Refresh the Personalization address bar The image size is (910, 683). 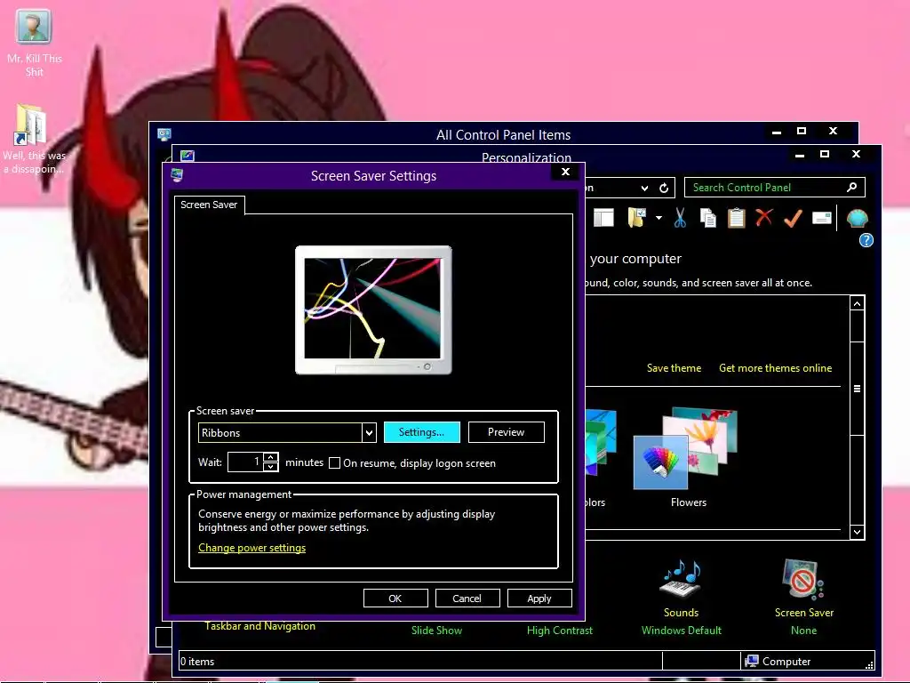pos(664,189)
